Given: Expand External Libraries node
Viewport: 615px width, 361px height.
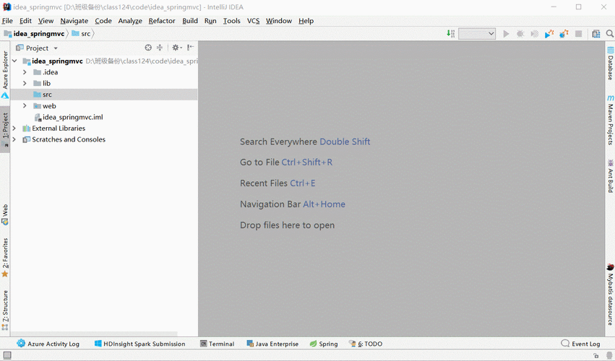Looking at the screenshot, I should (14, 129).
